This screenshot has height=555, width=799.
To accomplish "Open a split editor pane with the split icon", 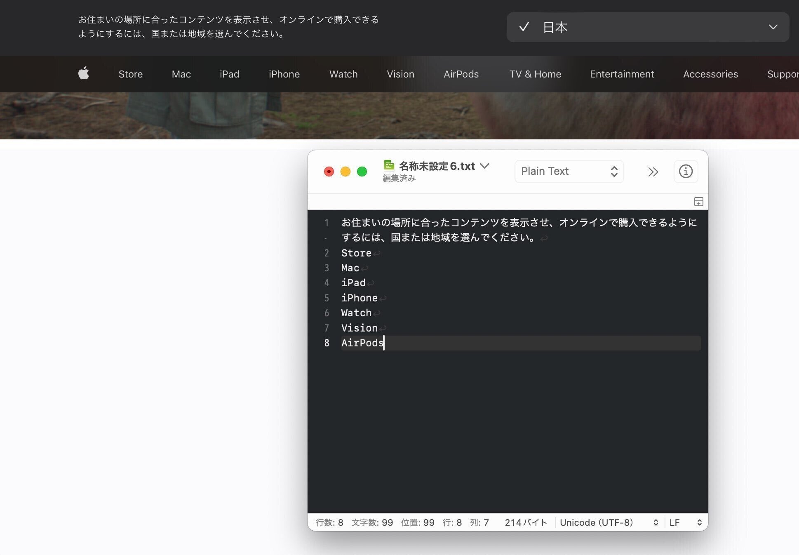I will [698, 202].
